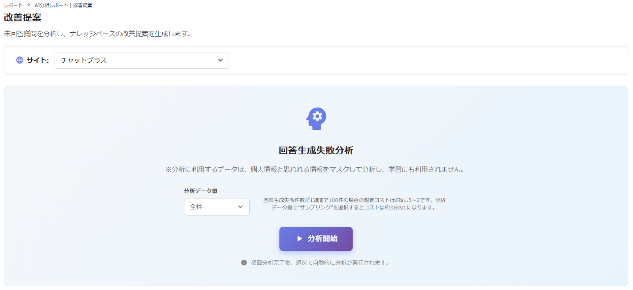Click the head-with-gear analysis icon
Screen dimensions: 633x290
click(x=316, y=118)
